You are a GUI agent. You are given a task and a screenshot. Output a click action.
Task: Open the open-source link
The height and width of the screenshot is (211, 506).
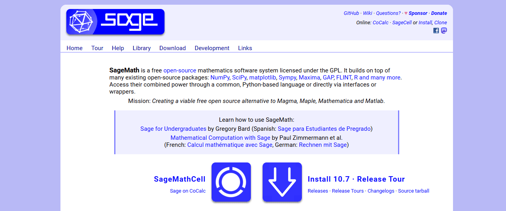[180, 71]
